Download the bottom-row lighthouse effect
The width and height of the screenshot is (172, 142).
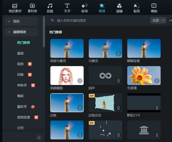(x=80, y=135)
